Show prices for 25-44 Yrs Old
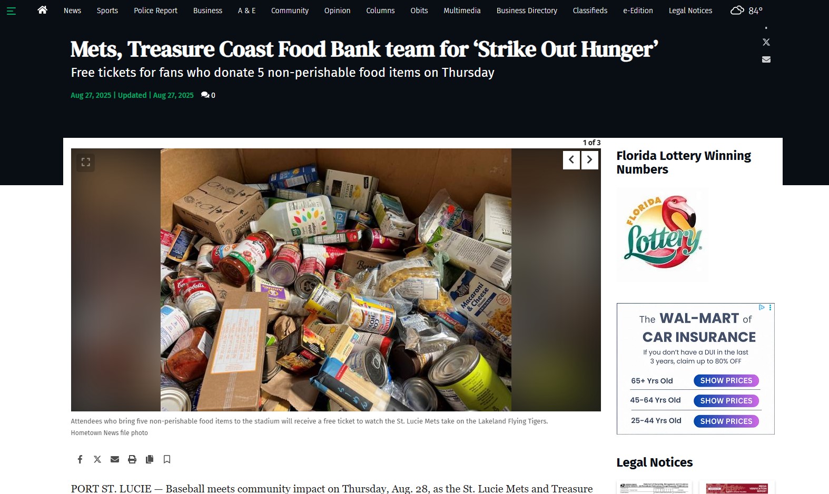 [726, 421]
